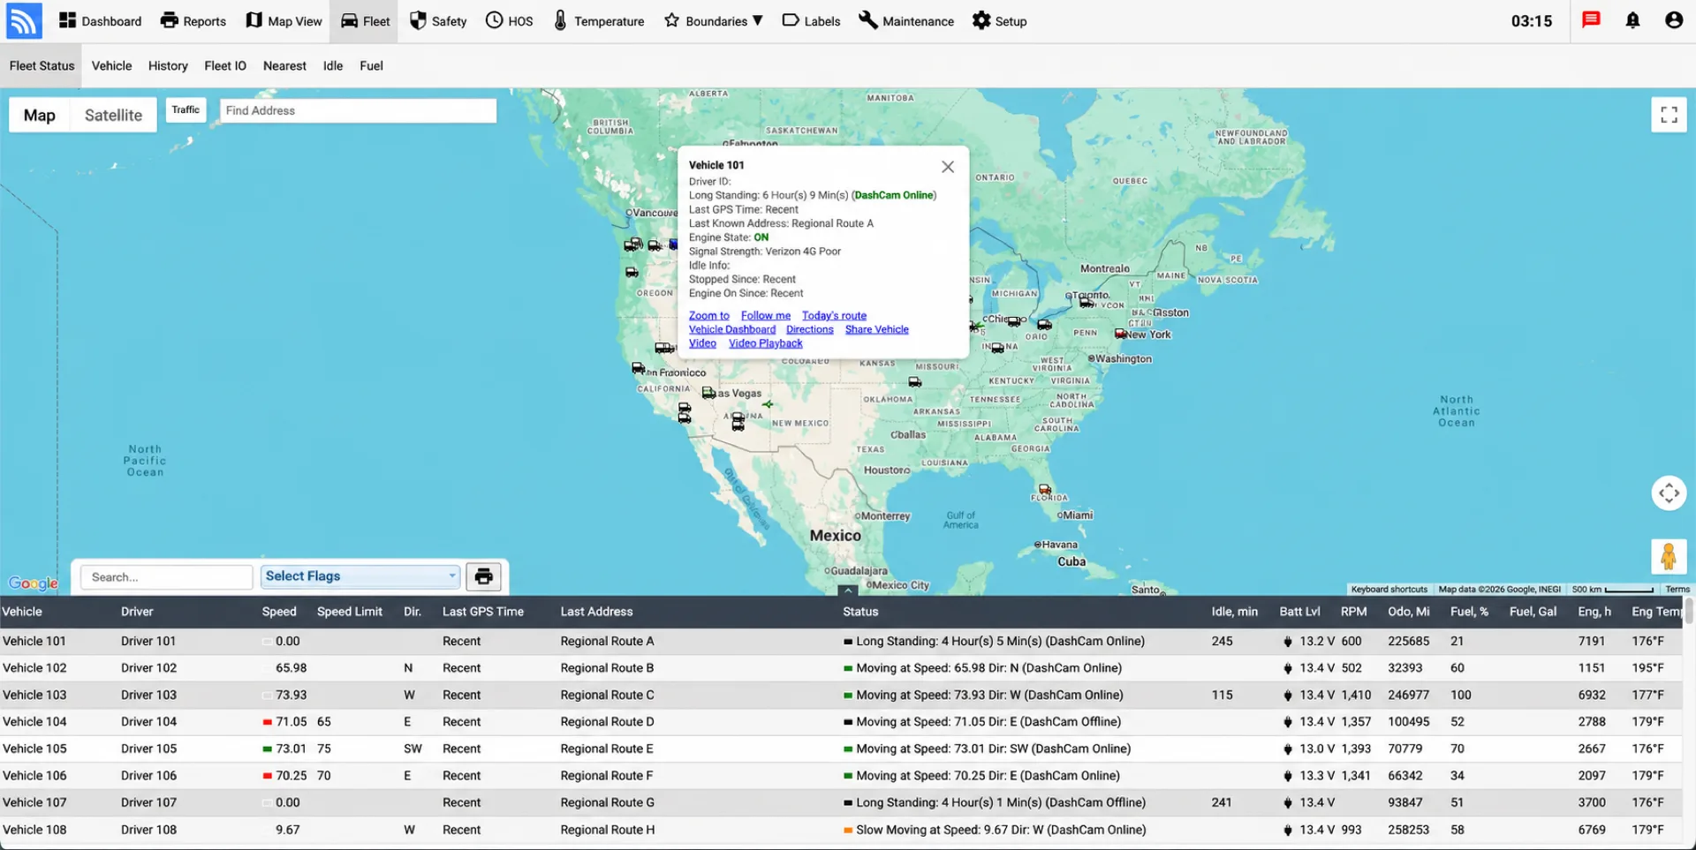Viewport: 1696px width, 850px height.
Task: Open the notifications bell
Action: 1632,20
